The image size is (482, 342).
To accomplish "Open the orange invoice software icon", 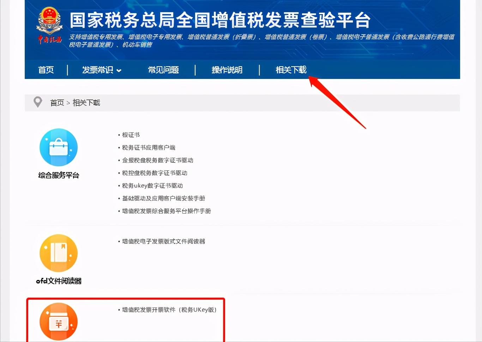I will (59, 322).
